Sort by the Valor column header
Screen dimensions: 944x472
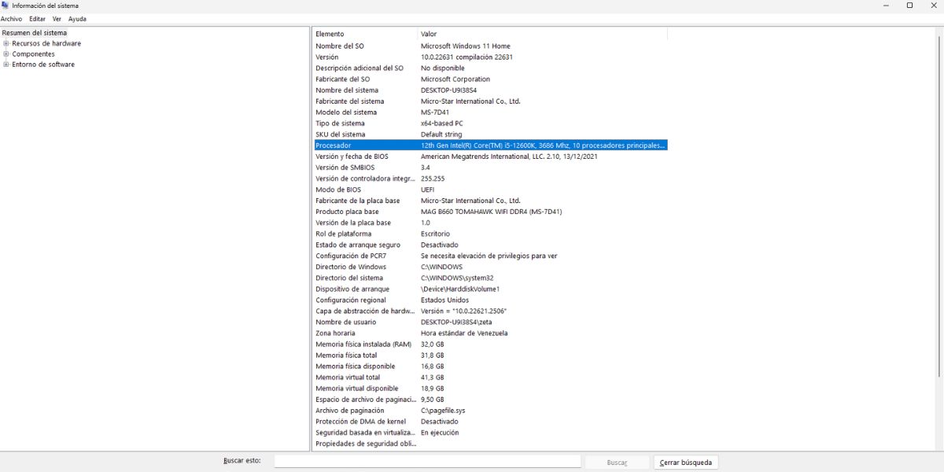[543, 34]
